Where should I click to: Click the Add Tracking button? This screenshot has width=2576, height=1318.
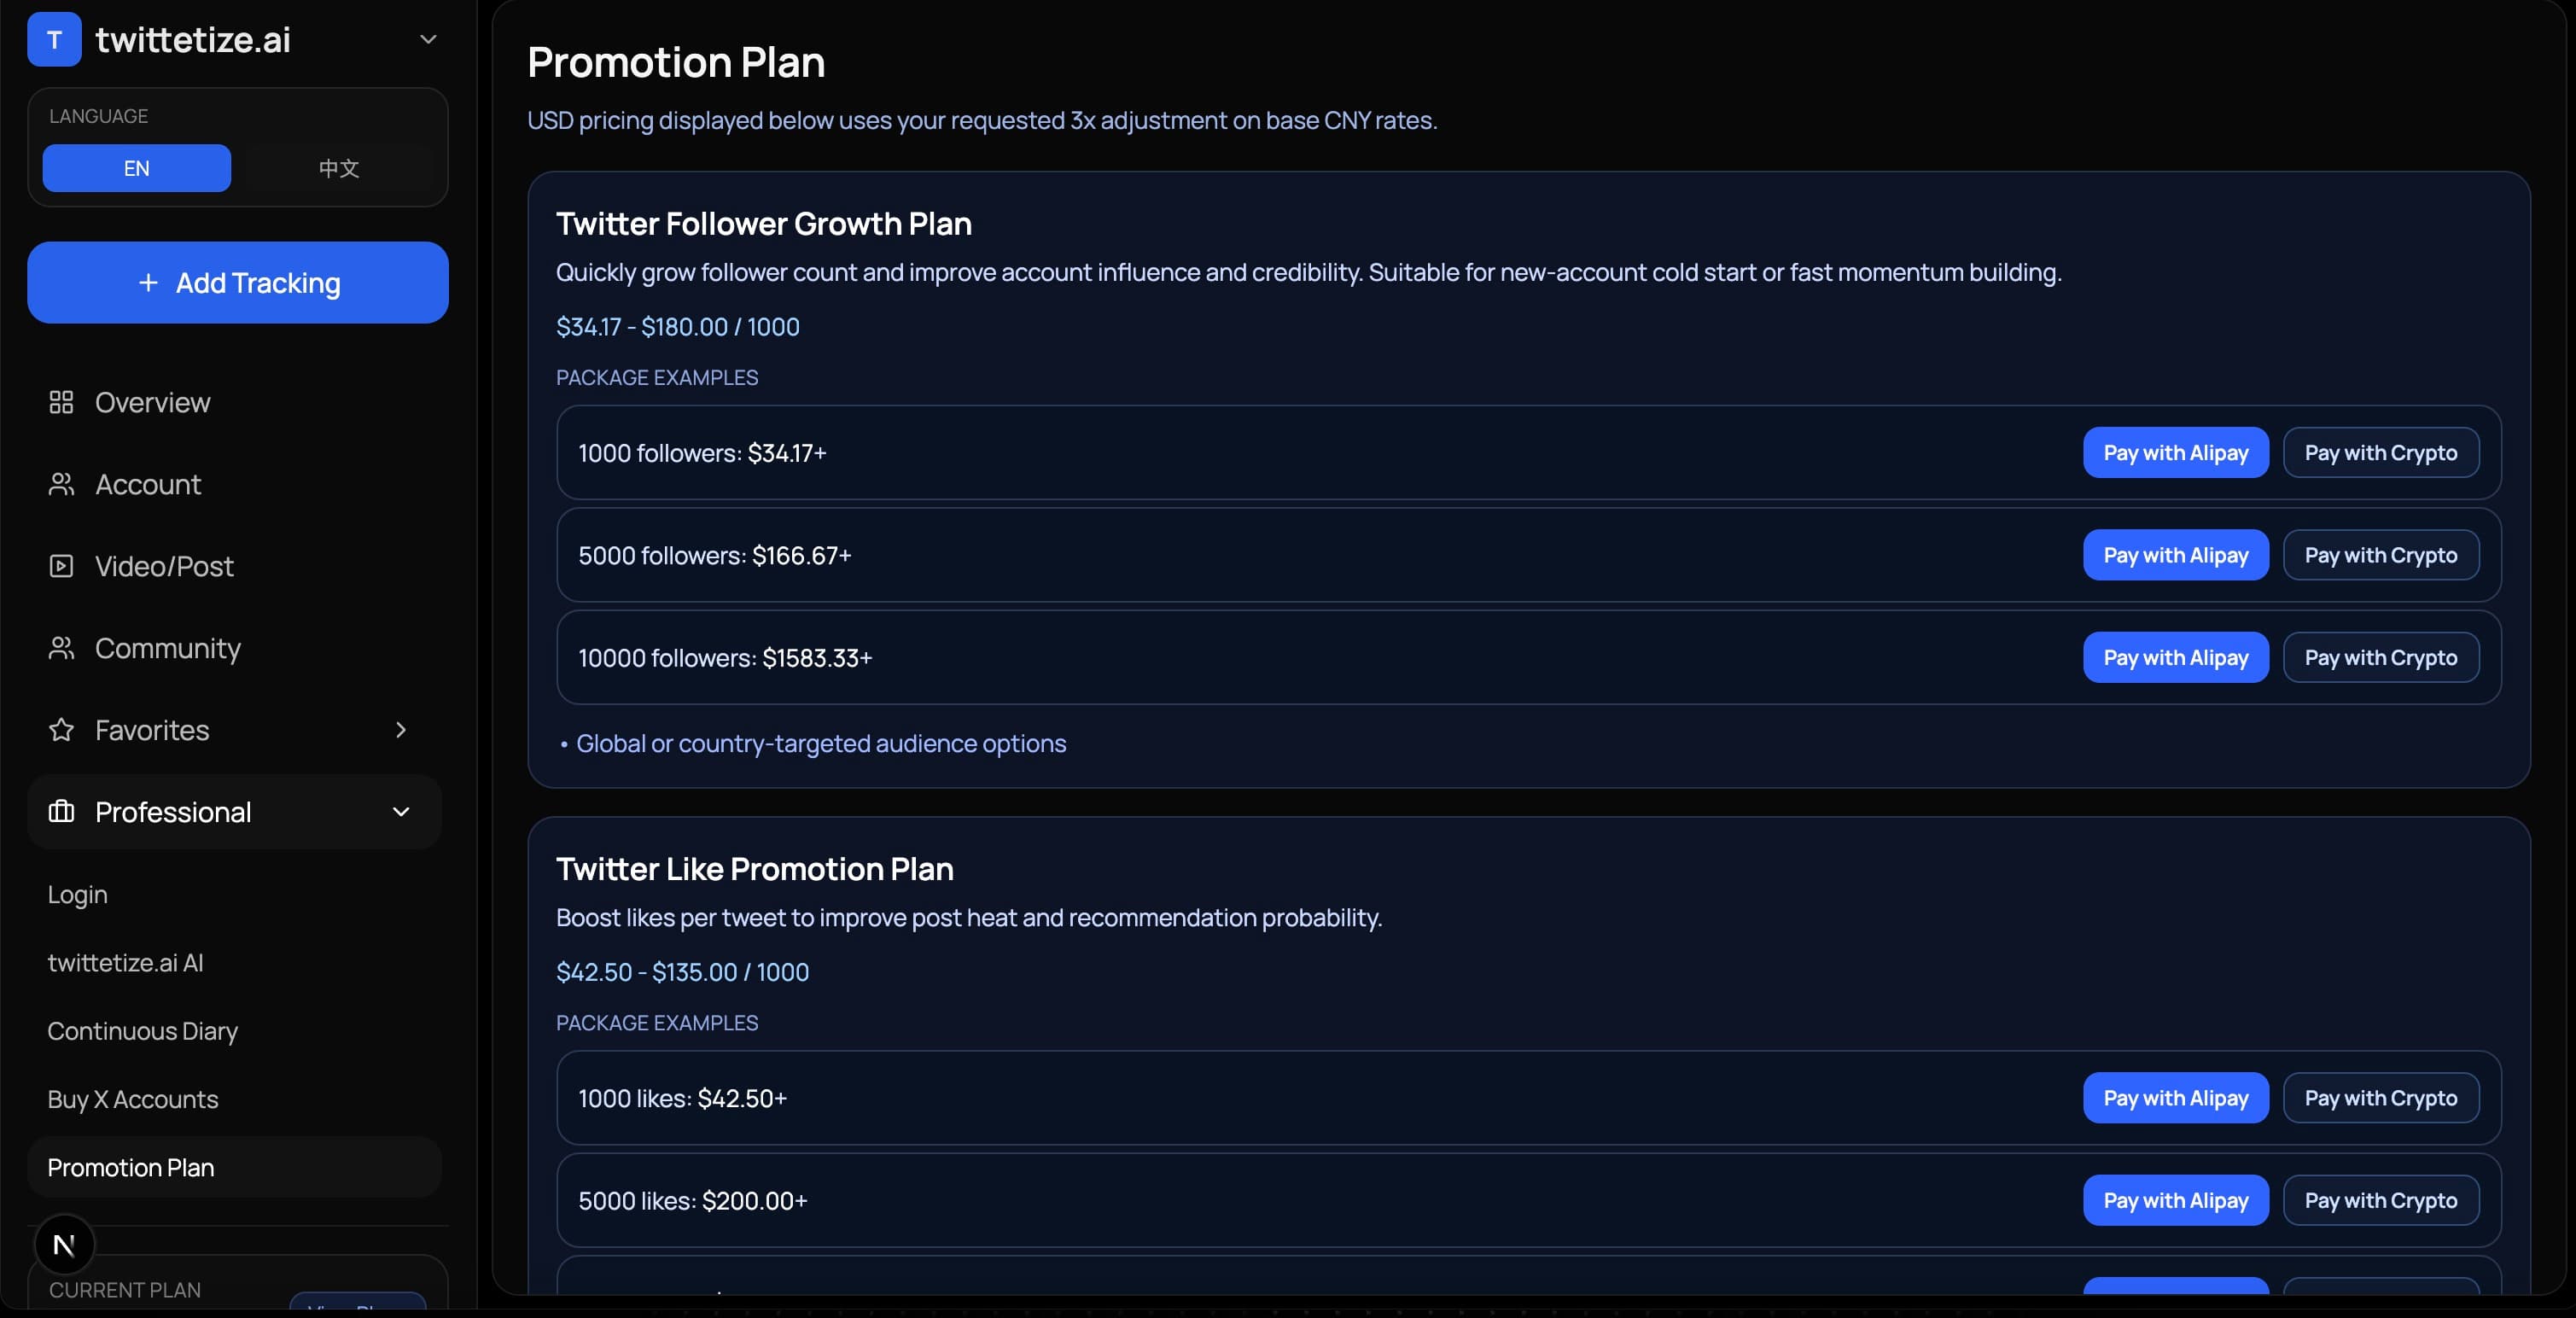(237, 283)
